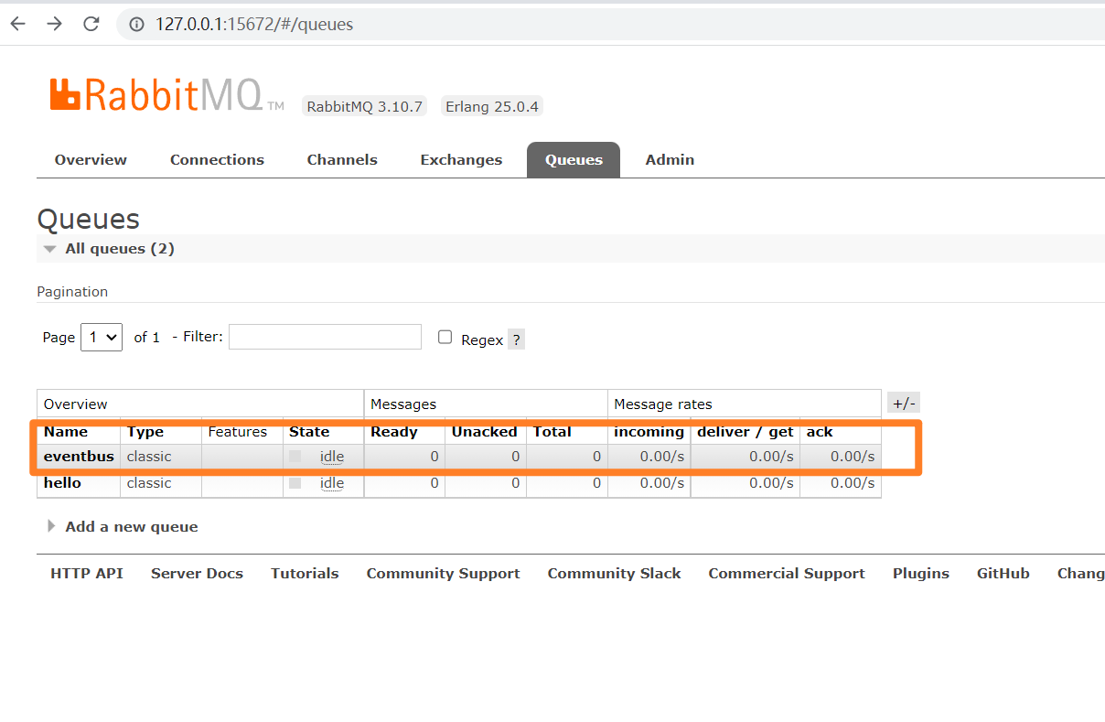Open the Page number dropdown
1105x722 pixels.
click(x=101, y=337)
